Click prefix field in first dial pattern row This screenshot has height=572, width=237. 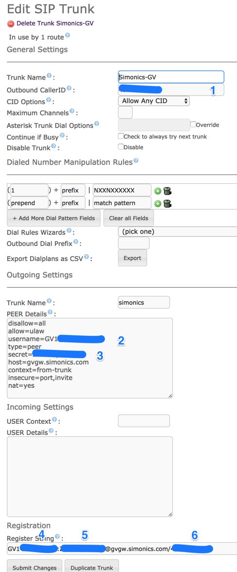point(73,191)
